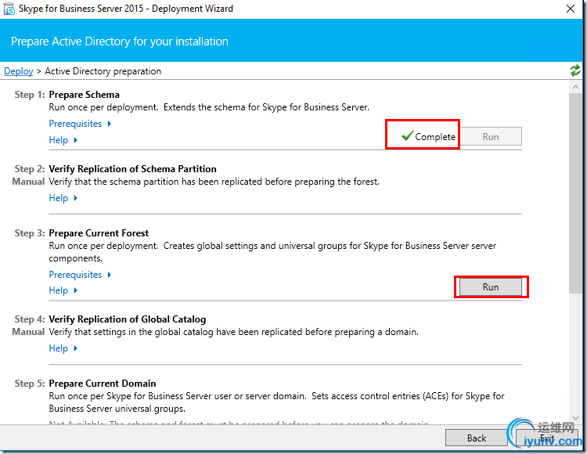
Task: Click the Skype for Business wizard title icon
Action: click(x=9, y=9)
